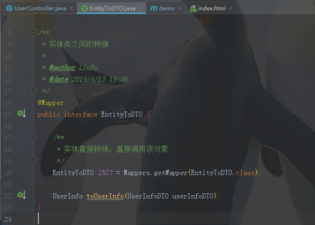Switch to the index.html tab
Viewport: 315px width, 225px height.
(x=211, y=8)
